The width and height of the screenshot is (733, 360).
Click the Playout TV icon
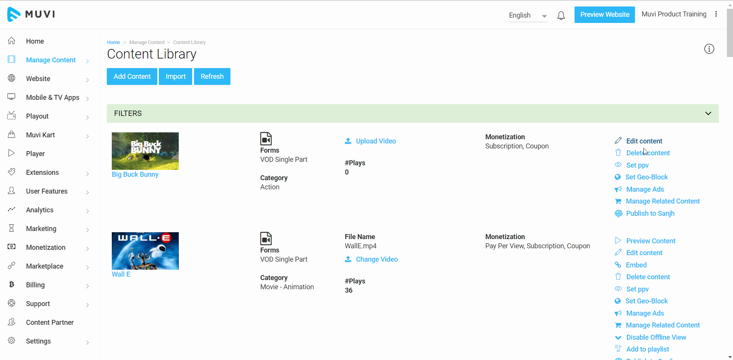click(x=12, y=115)
